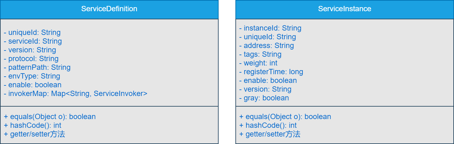The image size is (454, 144).
Task: Click version: String in ServiceDefinition
Action: (x=30, y=50)
